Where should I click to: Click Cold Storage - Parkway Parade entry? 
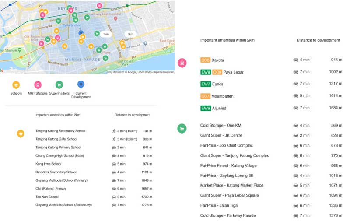[x=228, y=215]
